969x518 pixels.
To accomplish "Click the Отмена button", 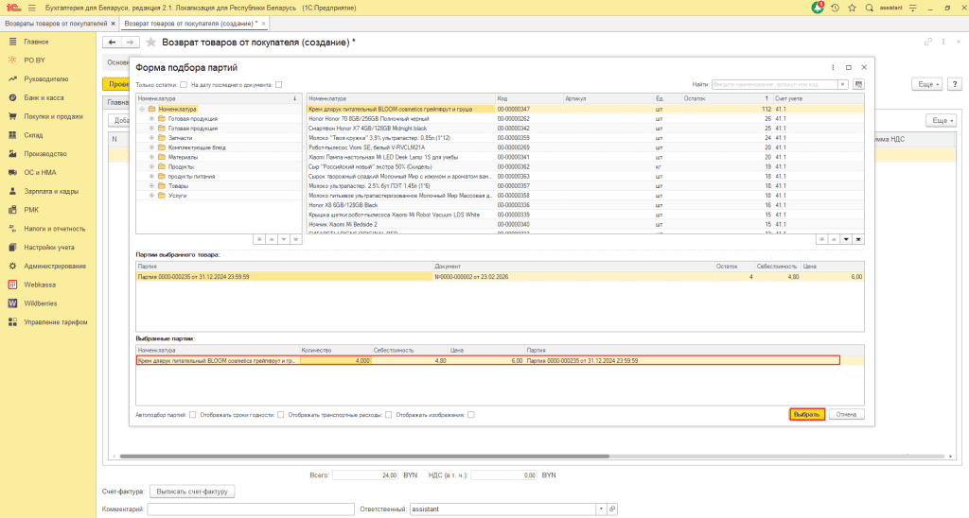I will click(846, 414).
